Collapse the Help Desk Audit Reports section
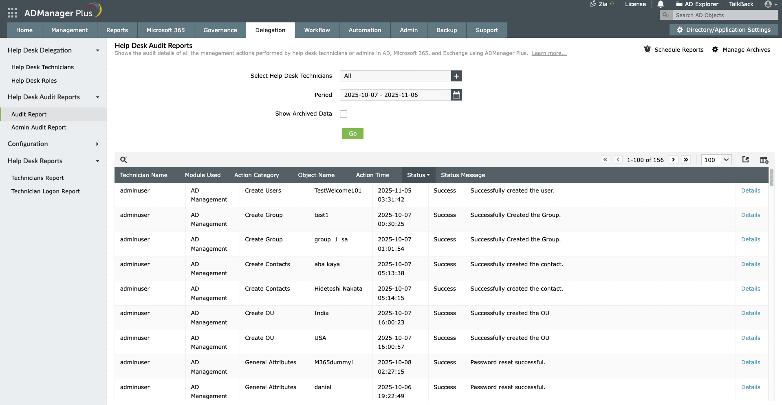Viewport: 782px width, 405px height. (x=97, y=97)
